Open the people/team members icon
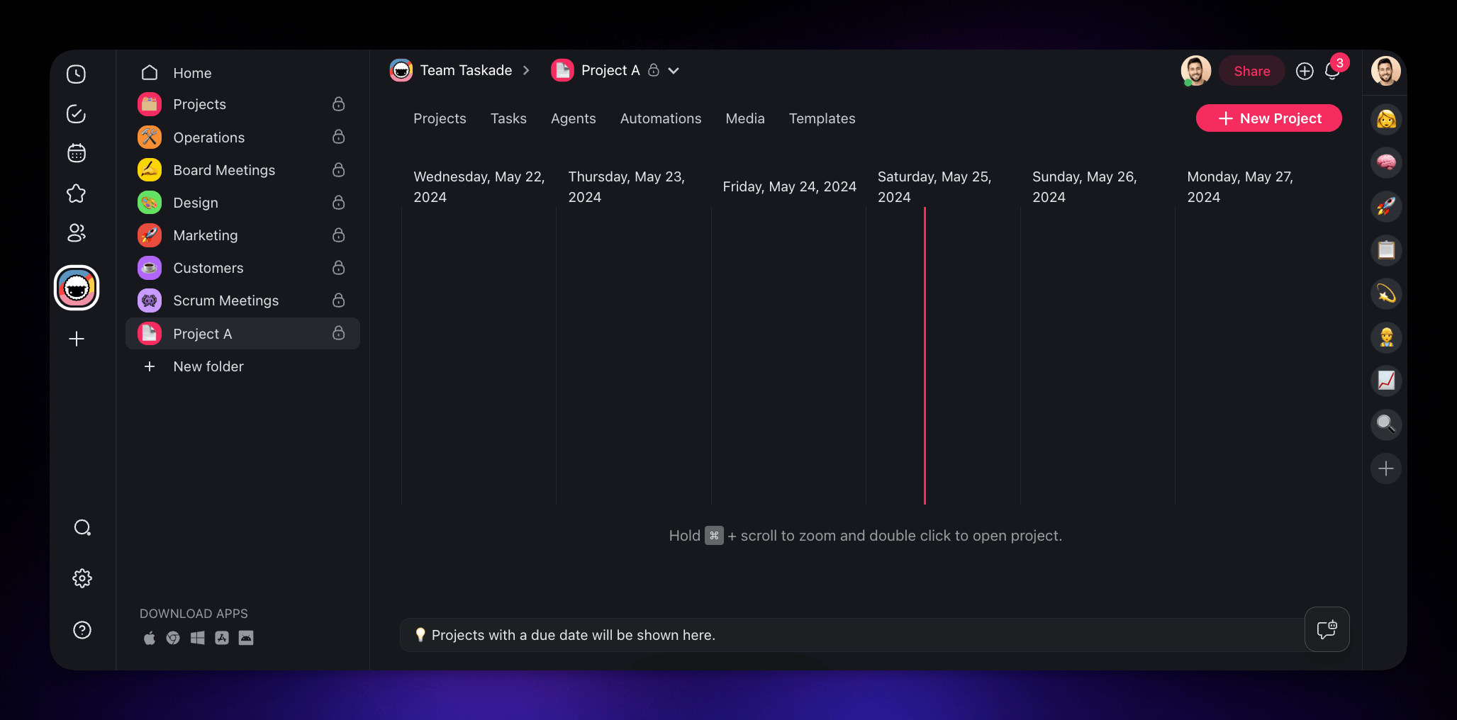 click(x=76, y=233)
